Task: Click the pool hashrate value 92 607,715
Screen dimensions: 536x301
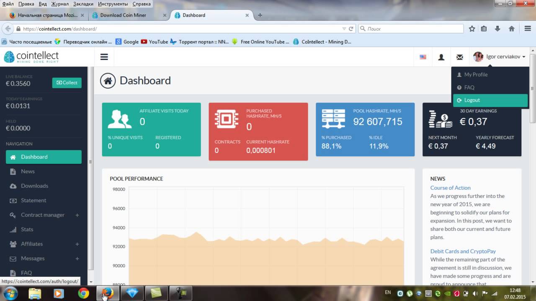Action: click(x=378, y=122)
